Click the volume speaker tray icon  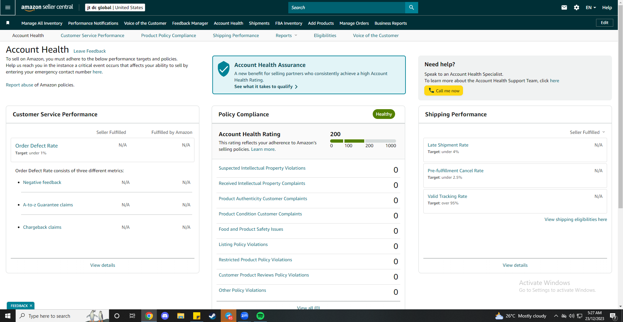coord(572,316)
